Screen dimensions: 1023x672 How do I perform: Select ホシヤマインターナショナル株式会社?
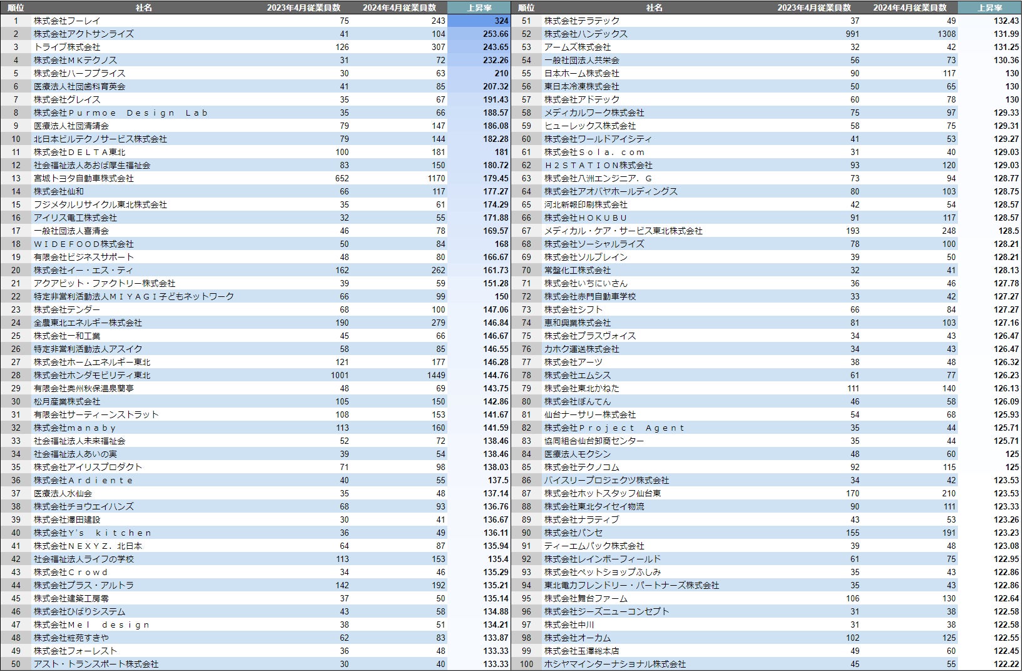click(615, 664)
